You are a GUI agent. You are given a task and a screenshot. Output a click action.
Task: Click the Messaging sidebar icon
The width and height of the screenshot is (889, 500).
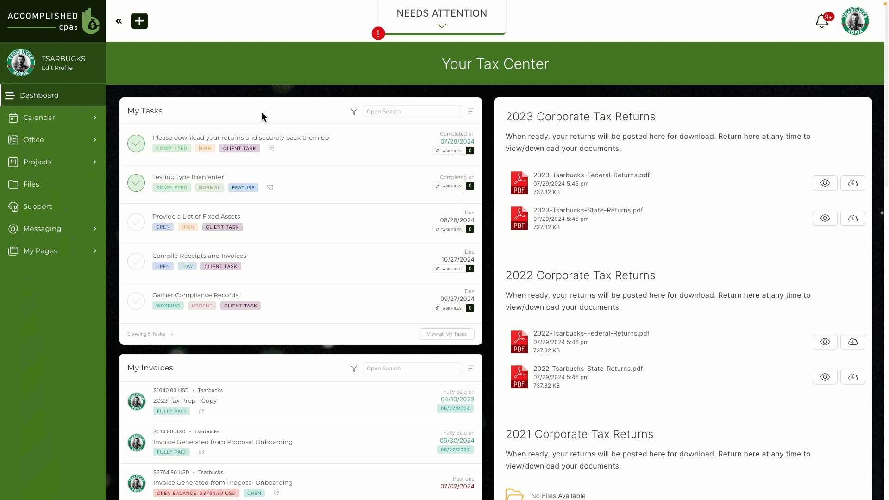pyautogui.click(x=13, y=228)
